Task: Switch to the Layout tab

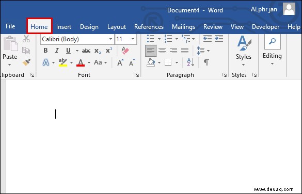Action: tap(117, 27)
